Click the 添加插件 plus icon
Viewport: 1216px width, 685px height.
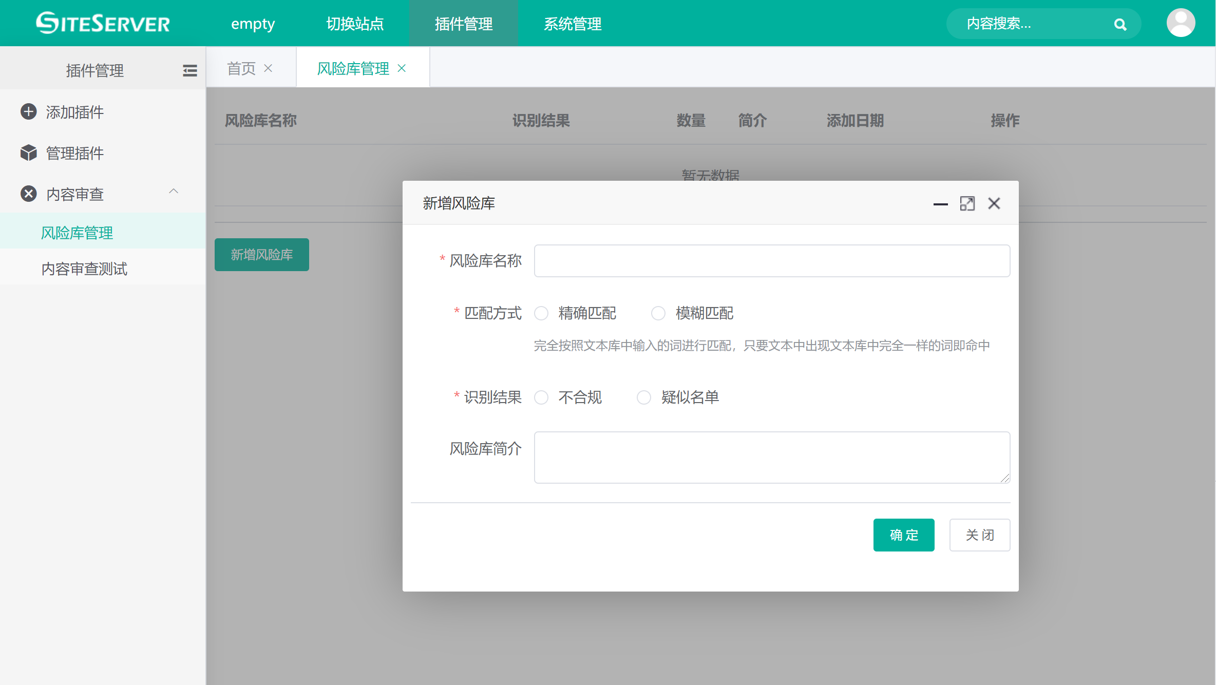click(29, 112)
